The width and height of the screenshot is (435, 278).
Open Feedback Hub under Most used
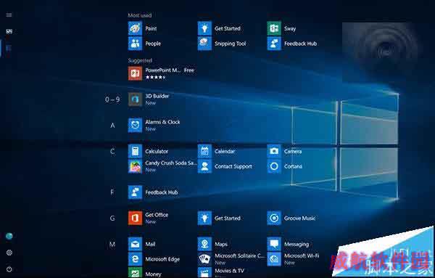[x=274, y=44]
